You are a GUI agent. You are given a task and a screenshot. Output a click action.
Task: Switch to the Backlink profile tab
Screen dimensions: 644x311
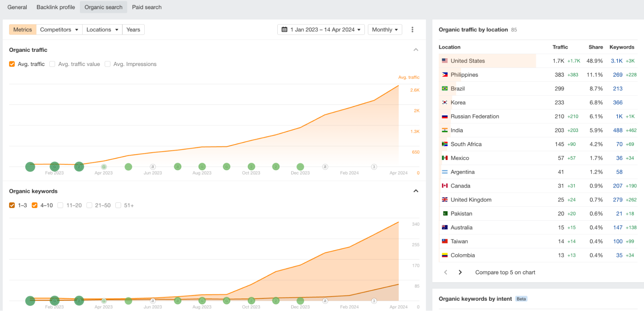[x=56, y=7]
